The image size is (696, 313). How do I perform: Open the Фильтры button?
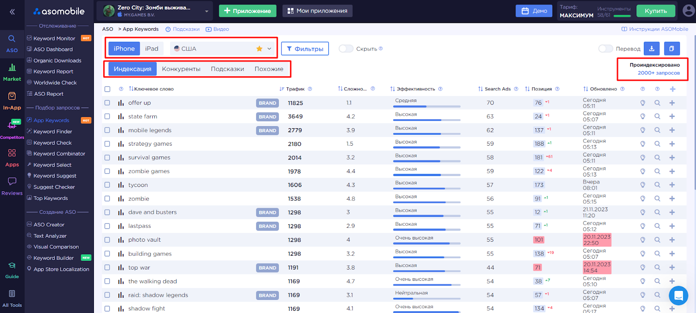click(x=304, y=49)
